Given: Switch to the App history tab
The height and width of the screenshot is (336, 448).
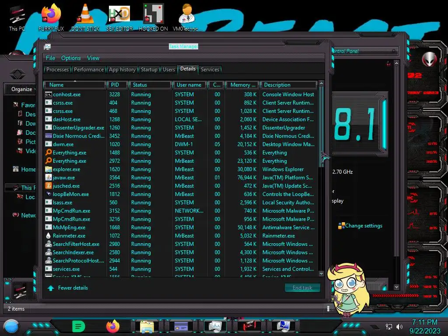Looking at the screenshot, I should click(x=122, y=70).
